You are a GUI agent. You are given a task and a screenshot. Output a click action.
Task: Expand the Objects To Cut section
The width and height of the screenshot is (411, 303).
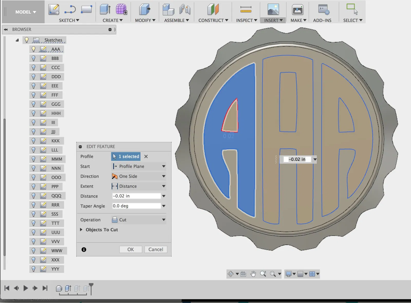coord(81,230)
